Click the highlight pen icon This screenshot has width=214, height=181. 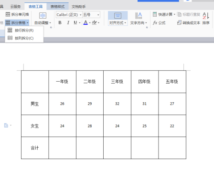click(94, 22)
